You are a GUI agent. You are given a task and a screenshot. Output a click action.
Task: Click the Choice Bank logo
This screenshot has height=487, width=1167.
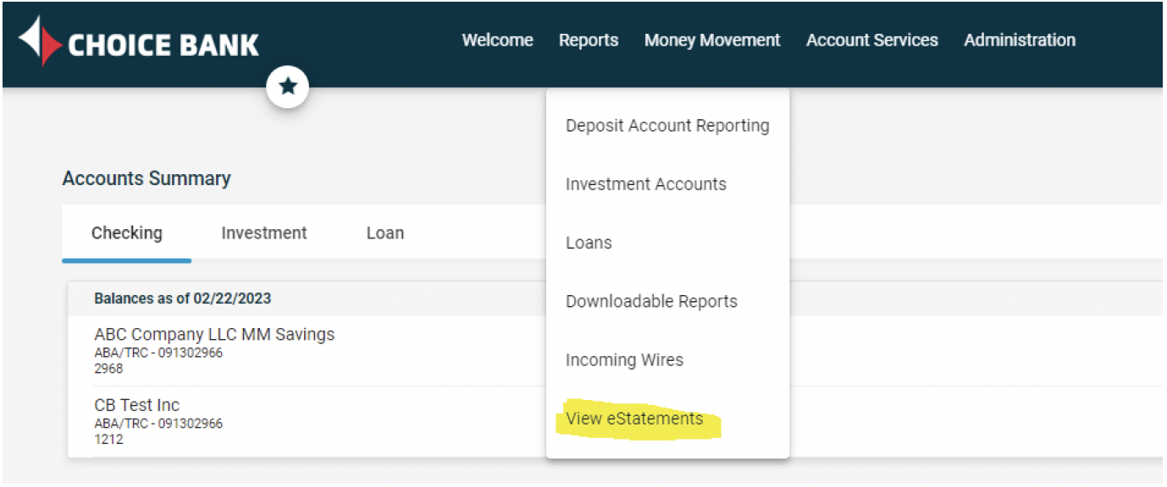coord(140,43)
